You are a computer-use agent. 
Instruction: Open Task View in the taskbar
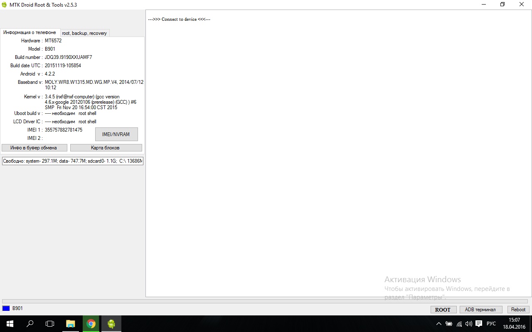tap(50, 324)
